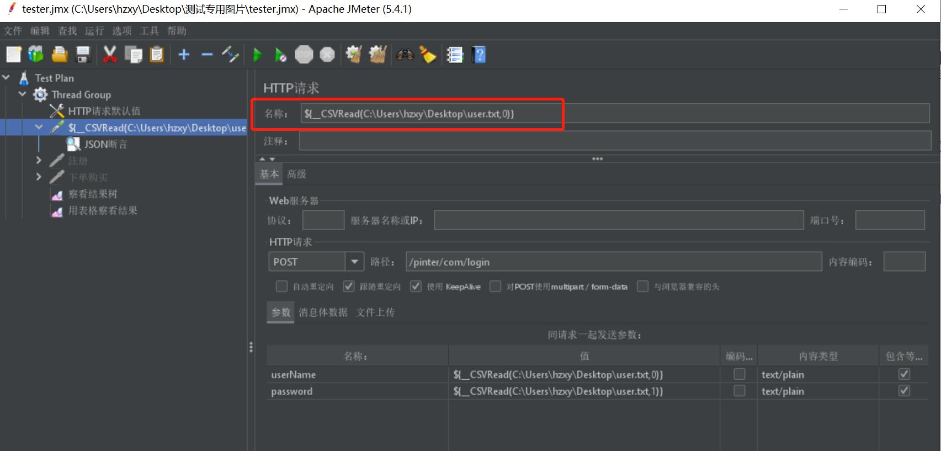Click the Cut scissors icon
This screenshot has width=941, height=451.
[x=110, y=55]
